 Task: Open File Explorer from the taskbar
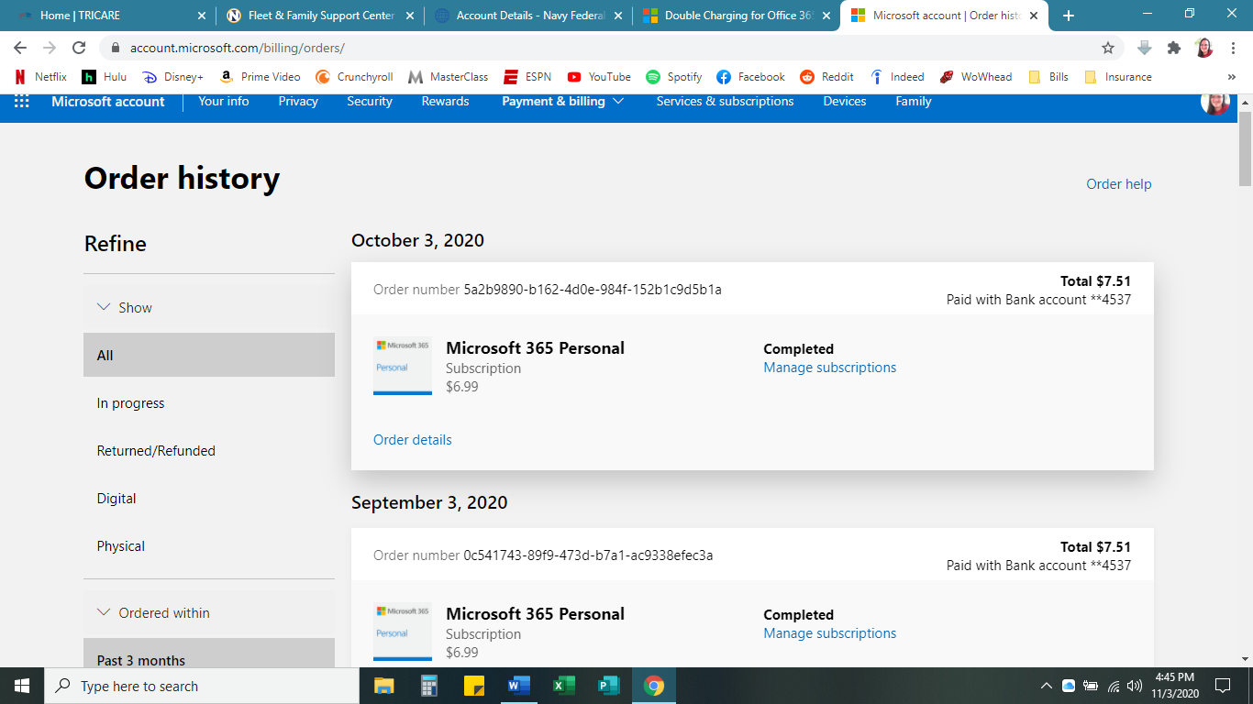[383, 686]
